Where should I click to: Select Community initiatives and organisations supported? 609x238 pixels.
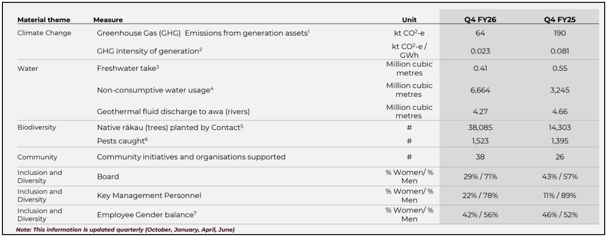click(x=191, y=157)
